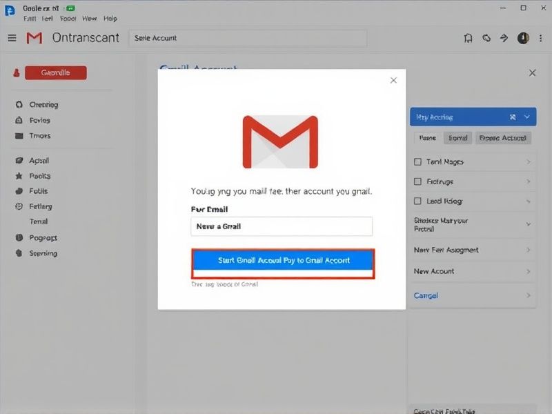
Task: Click the red person icon beside Geonille
Action: (16, 73)
